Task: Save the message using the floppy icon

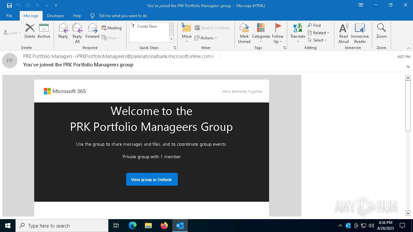Action: click(9, 5)
